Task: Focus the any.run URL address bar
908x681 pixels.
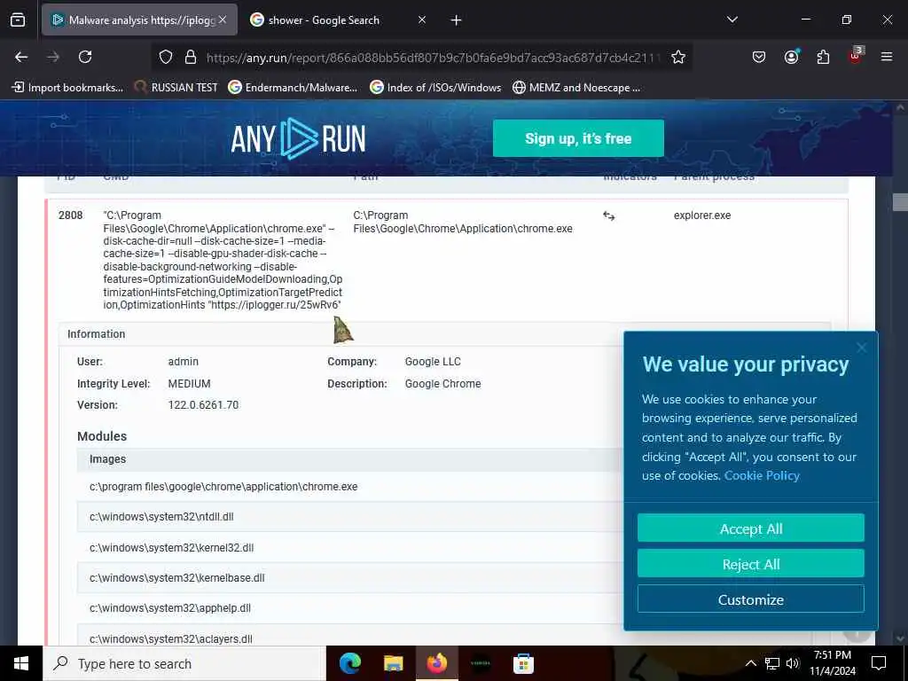Action: pos(433,58)
